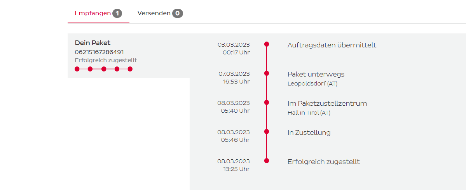Click the middle dot of the card's progress indicator
This screenshot has height=190, width=466.
point(104,69)
